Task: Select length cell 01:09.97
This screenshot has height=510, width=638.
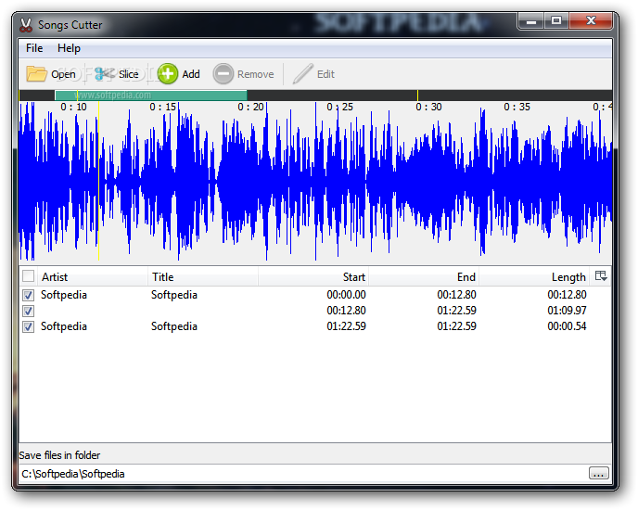Action: (567, 311)
